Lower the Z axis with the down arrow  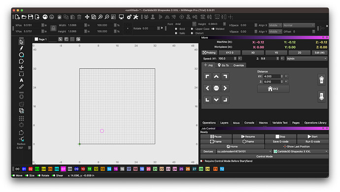coord(321,96)
